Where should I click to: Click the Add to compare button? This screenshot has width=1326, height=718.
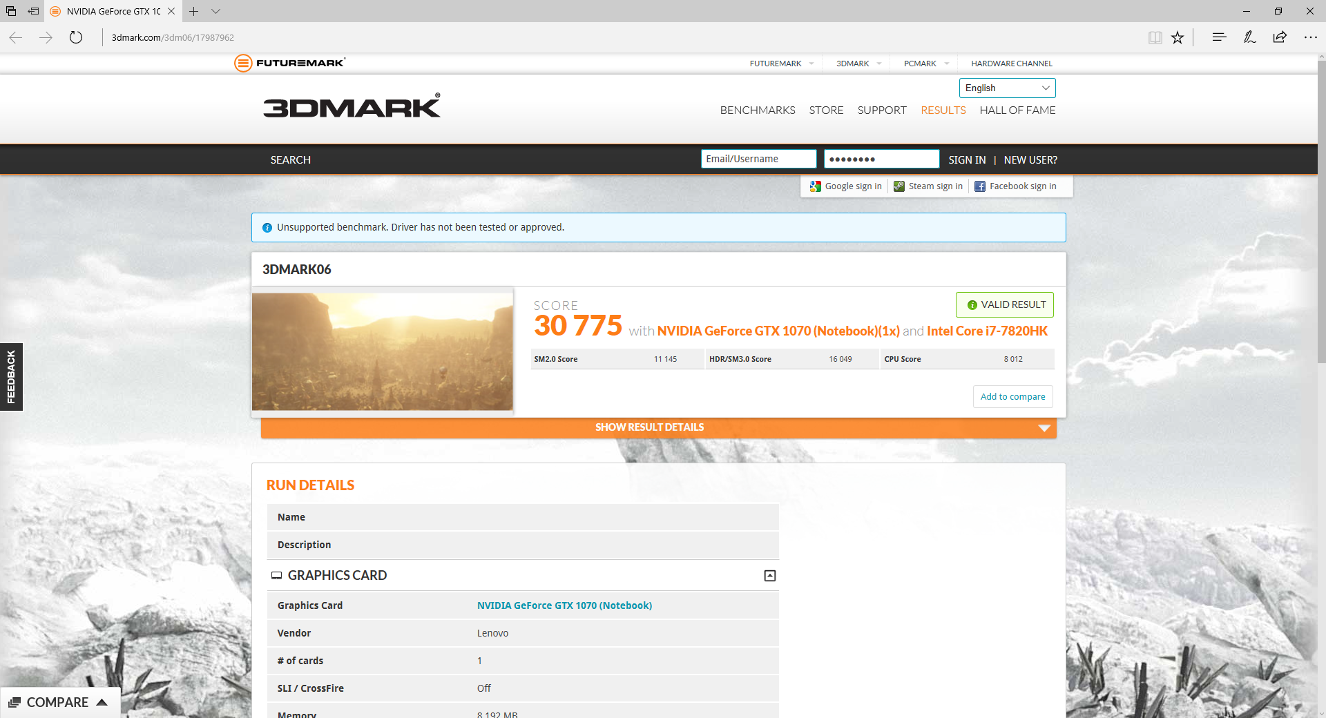click(1013, 396)
